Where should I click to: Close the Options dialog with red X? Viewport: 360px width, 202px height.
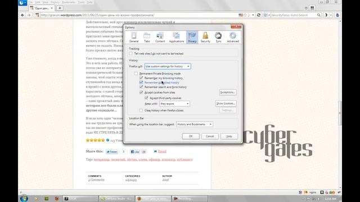tap(236, 27)
